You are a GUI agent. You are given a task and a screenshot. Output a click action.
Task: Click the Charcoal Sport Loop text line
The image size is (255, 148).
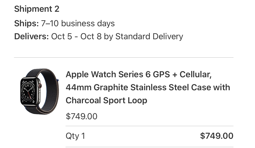[106, 100]
